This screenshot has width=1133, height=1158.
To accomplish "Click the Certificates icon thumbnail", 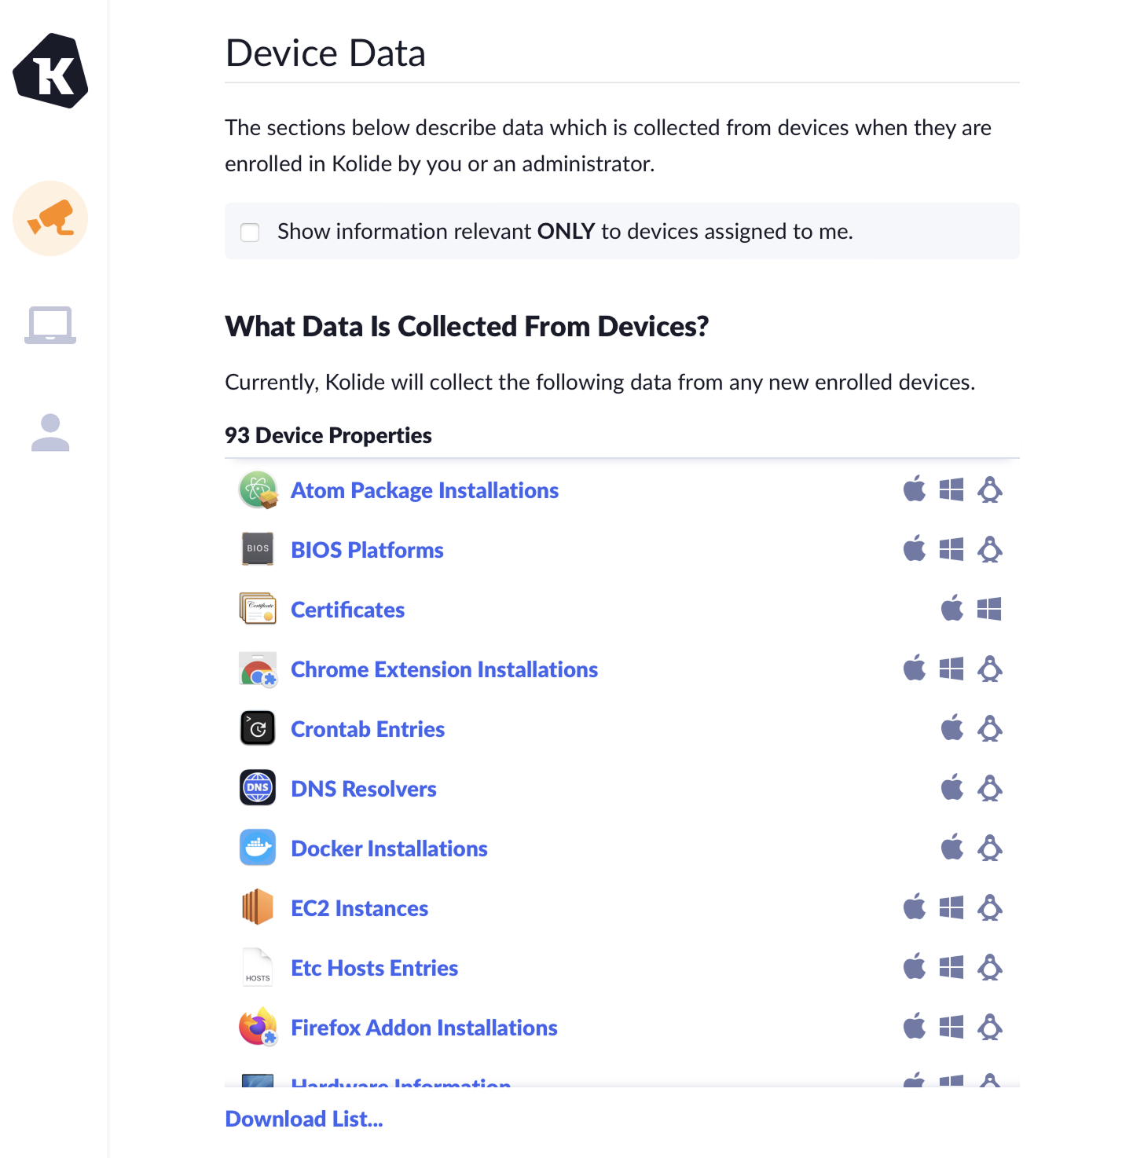I will point(258,609).
